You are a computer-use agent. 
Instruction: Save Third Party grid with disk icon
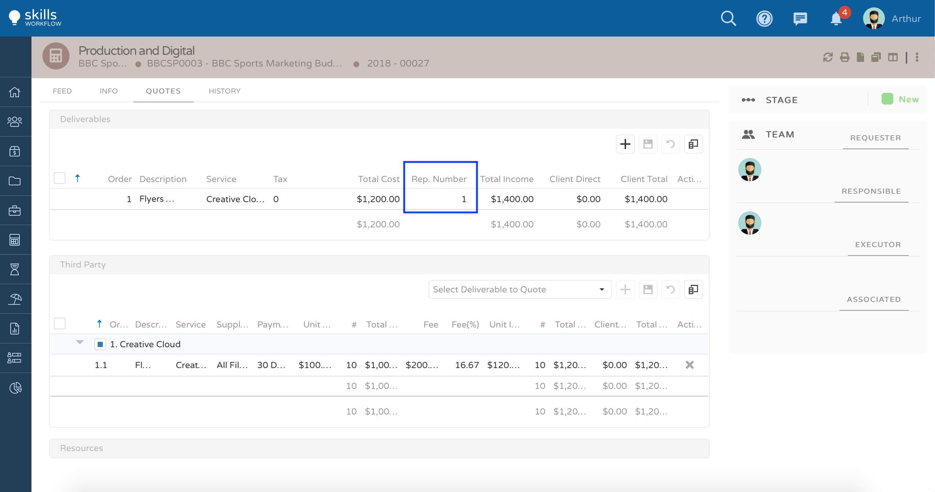(648, 289)
